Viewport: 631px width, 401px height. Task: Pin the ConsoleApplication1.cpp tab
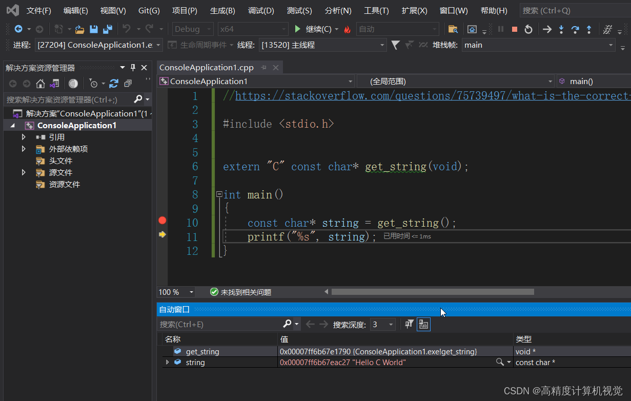pos(264,68)
